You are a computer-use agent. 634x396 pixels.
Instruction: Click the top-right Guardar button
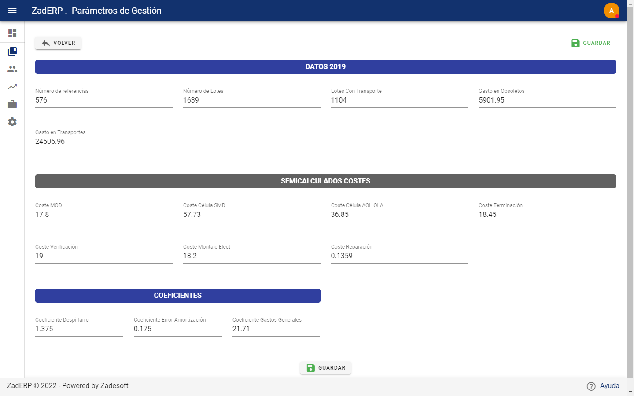tap(590, 43)
